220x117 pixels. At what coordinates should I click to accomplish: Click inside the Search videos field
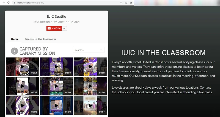(86, 50)
